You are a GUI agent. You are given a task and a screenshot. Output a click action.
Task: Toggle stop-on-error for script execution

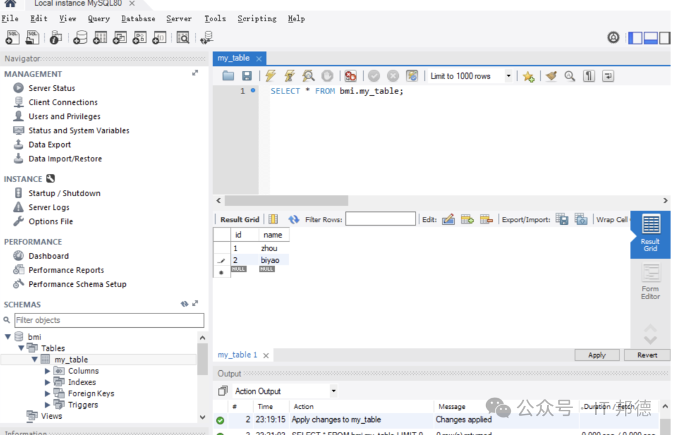(x=351, y=76)
